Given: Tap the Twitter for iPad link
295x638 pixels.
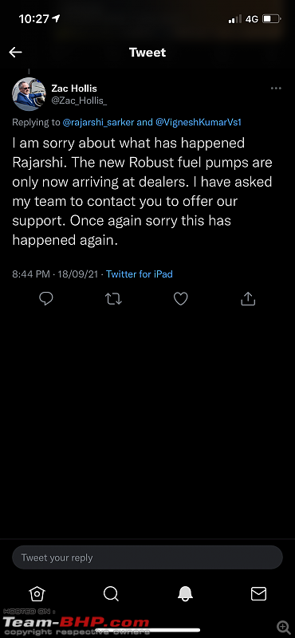Looking at the screenshot, I should point(140,274).
